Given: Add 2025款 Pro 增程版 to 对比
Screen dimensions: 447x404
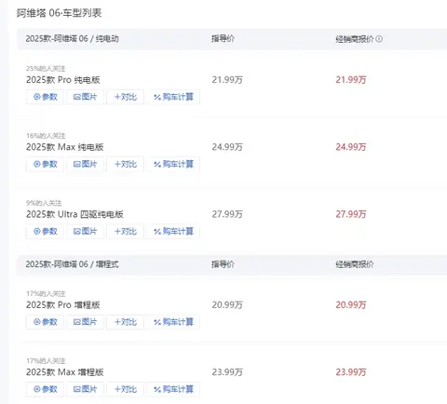Looking at the screenshot, I should click(x=126, y=322).
